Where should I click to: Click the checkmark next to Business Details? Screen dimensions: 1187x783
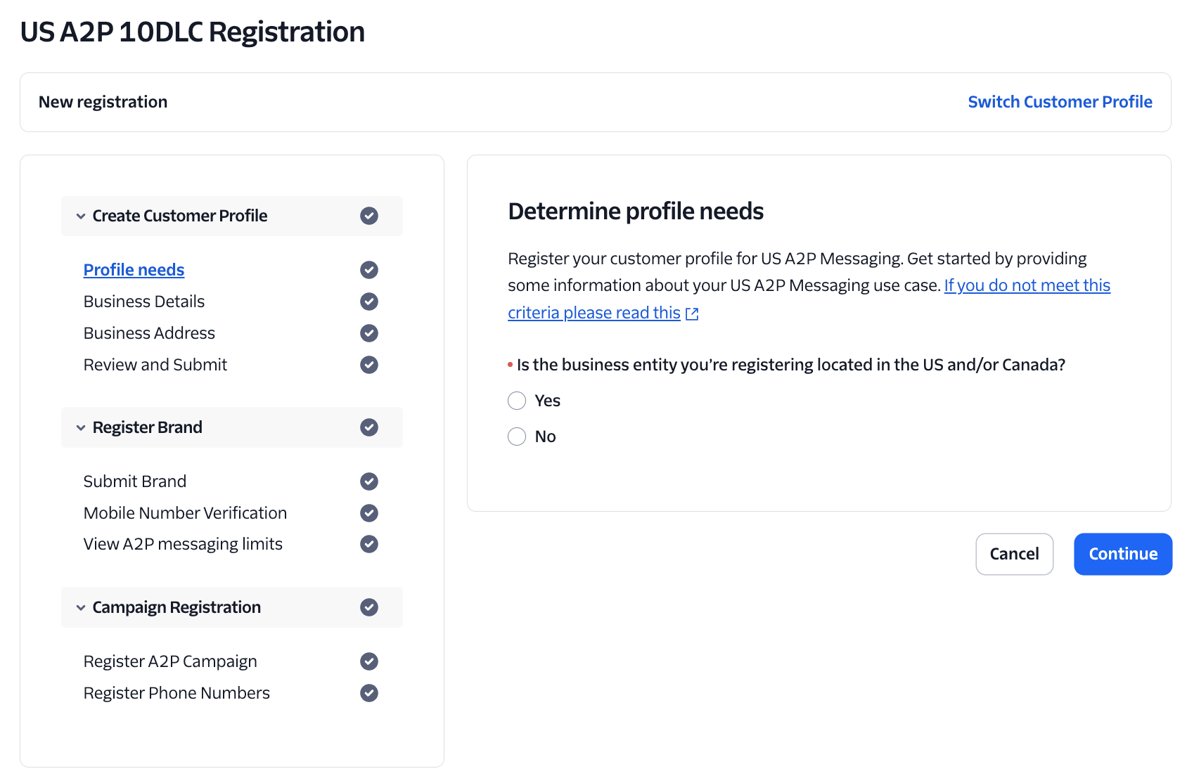coord(369,302)
